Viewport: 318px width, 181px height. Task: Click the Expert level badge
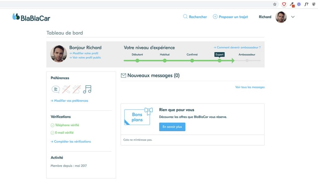coord(220,55)
